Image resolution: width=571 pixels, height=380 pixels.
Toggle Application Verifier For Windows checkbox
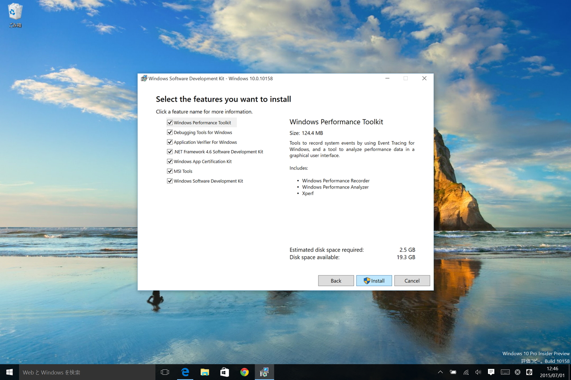click(170, 142)
